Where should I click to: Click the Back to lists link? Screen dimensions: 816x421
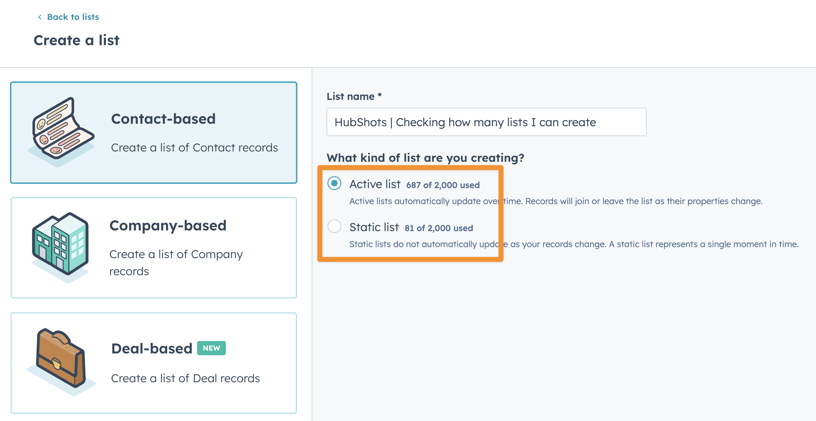click(73, 17)
